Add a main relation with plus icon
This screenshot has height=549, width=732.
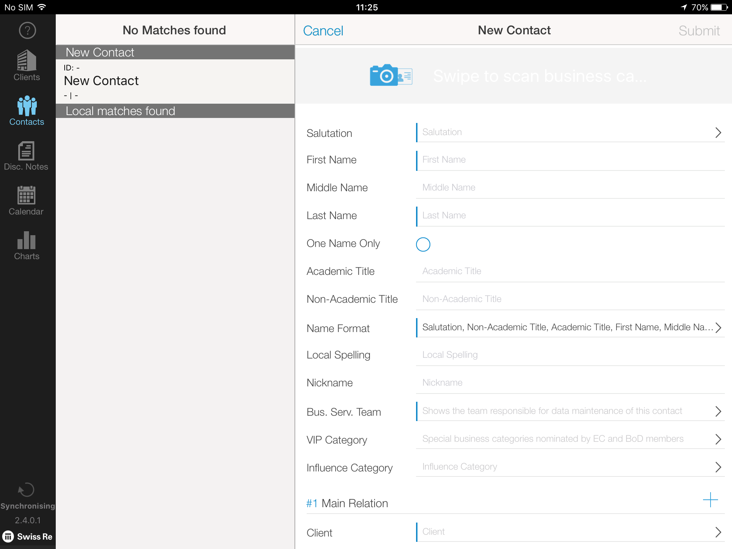(710, 500)
